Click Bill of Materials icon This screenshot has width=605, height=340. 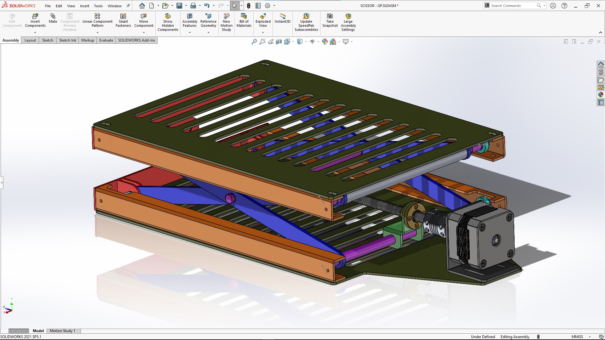(244, 20)
